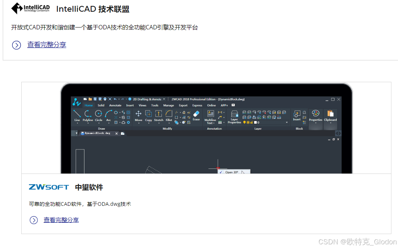Click the Online ribbon tab
Image resolution: width=398 pixels, height=248 pixels.
(211, 105)
